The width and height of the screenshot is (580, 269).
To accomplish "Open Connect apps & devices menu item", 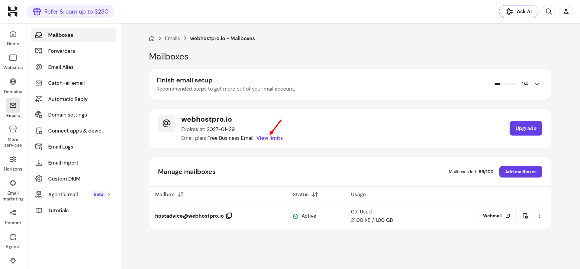I will [73, 131].
